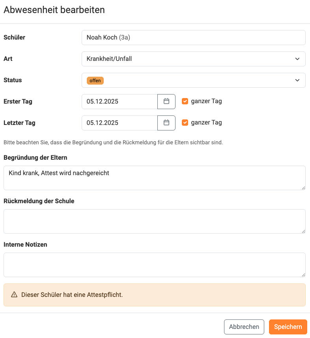
Task: Uncheck 'ganzer Tag' for Letzter Tag
Action: coord(185,122)
